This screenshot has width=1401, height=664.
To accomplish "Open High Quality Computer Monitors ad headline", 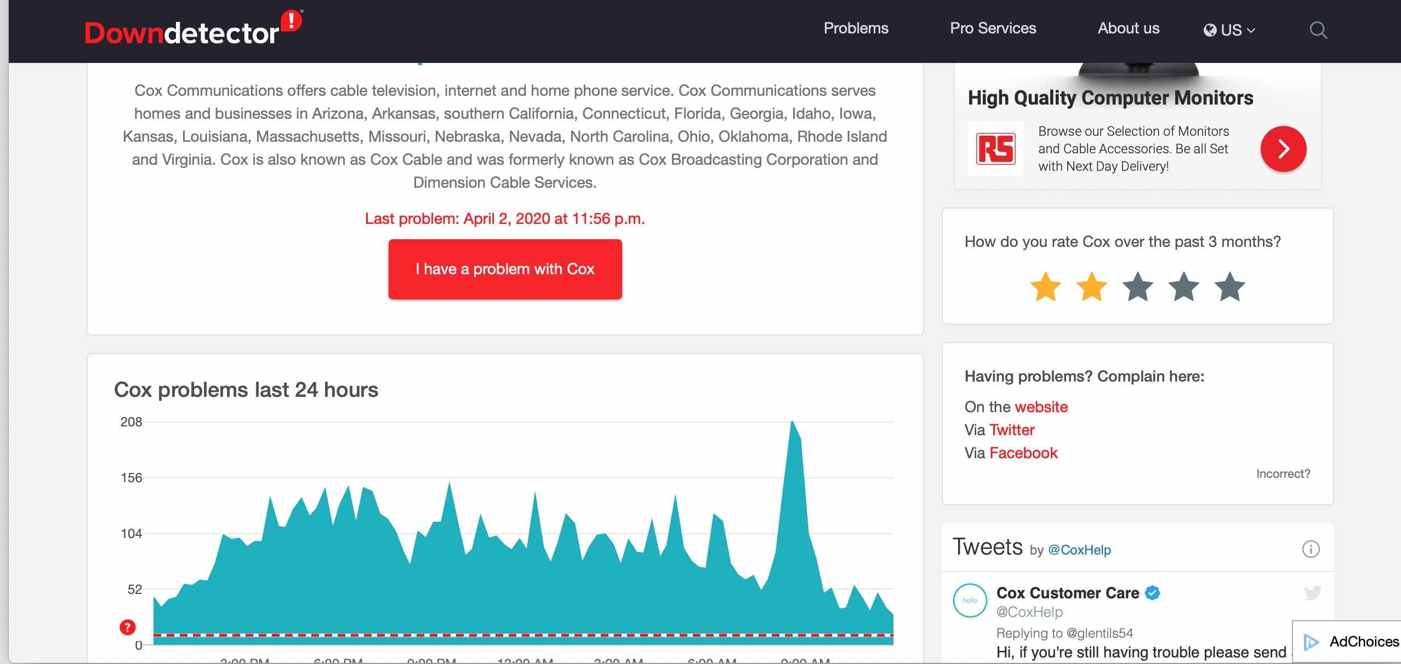I will click(x=1110, y=98).
